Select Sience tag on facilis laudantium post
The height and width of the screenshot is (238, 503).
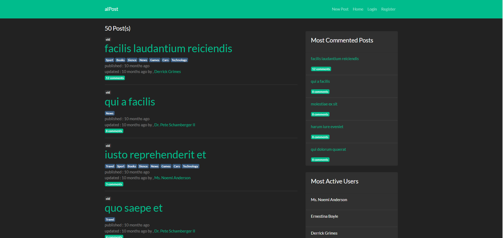click(132, 60)
